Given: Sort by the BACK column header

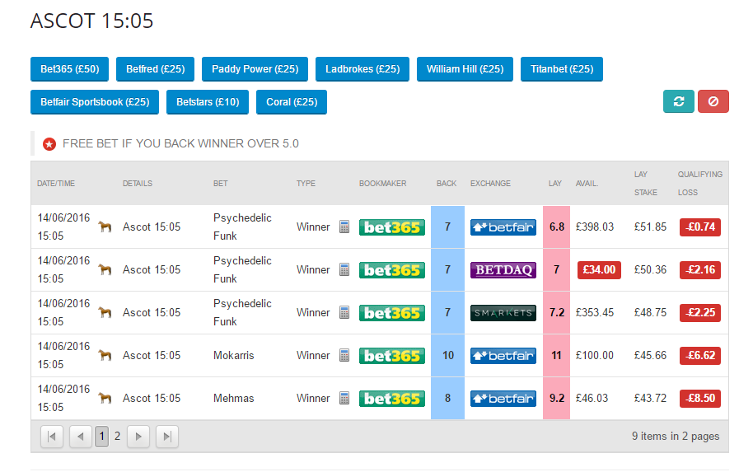Looking at the screenshot, I should (x=447, y=184).
